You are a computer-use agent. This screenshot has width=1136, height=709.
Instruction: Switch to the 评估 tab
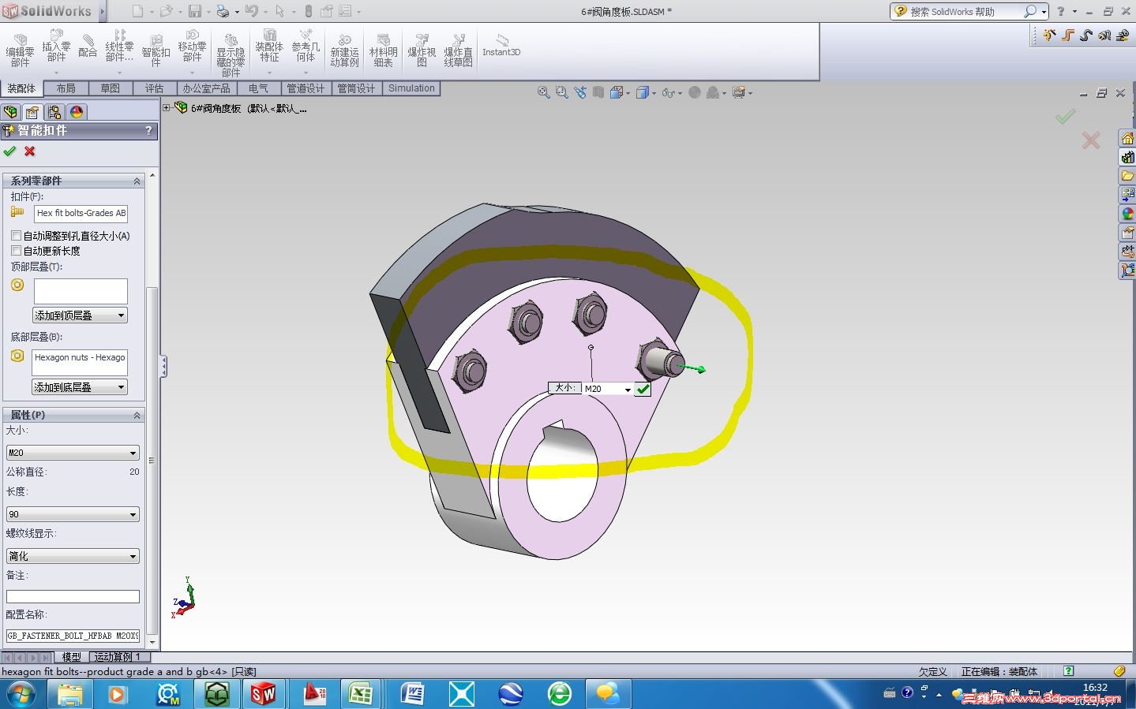click(154, 88)
